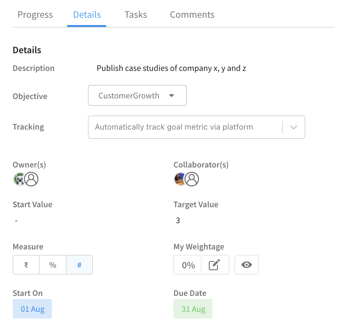The height and width of the screenshot is (324, 337).
Task: Click the 01 Aug start date
Action: (32, 309)
